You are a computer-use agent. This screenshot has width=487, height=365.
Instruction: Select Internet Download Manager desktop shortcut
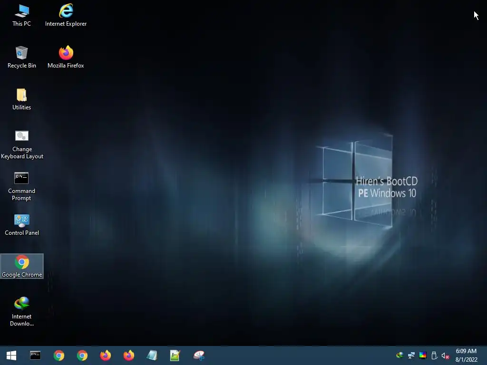pyautogui.click(x=22, y=312)
